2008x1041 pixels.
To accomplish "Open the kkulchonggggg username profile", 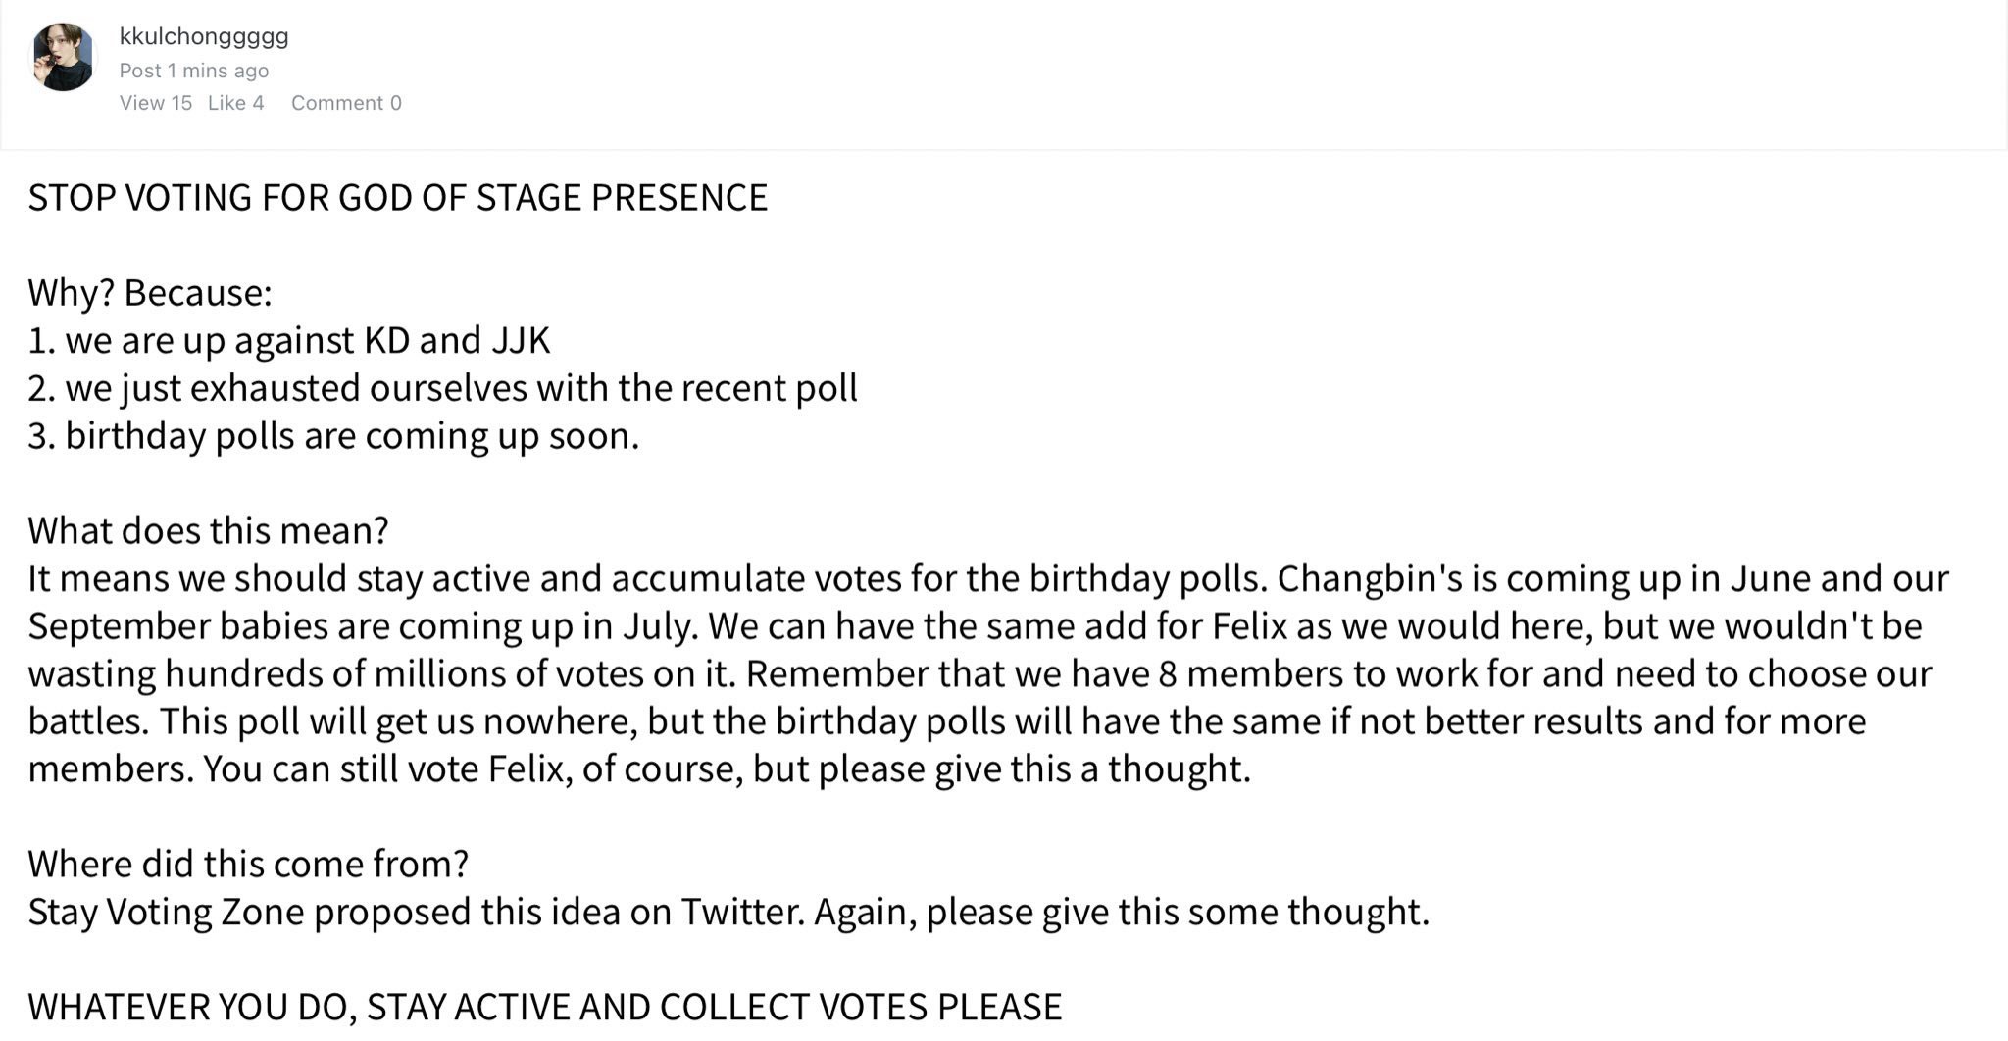I will click(204, 37).
